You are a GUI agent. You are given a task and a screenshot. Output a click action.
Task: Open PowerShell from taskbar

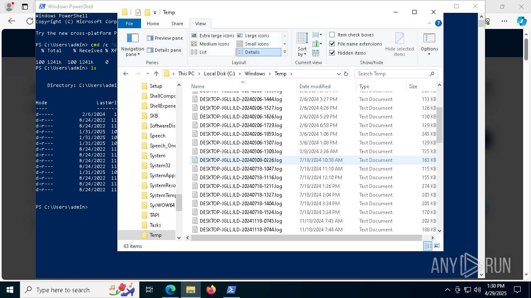231,290
